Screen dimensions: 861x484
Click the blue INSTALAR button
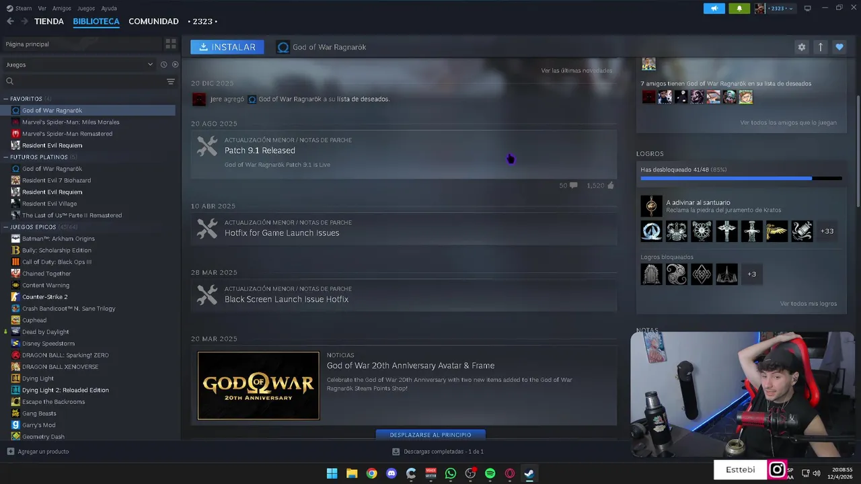point(227,47)
